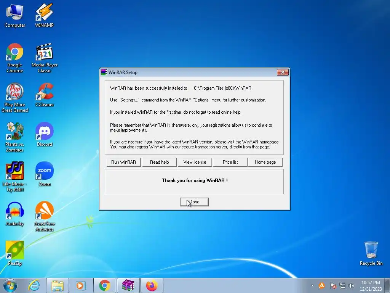Click the volume speaker tray icon
The height and width of the screenshot is (293, 390).
coord(351,286)
